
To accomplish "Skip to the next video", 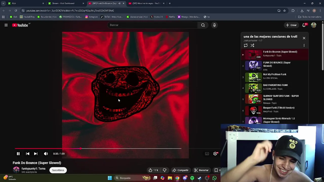I will point(36,154).
